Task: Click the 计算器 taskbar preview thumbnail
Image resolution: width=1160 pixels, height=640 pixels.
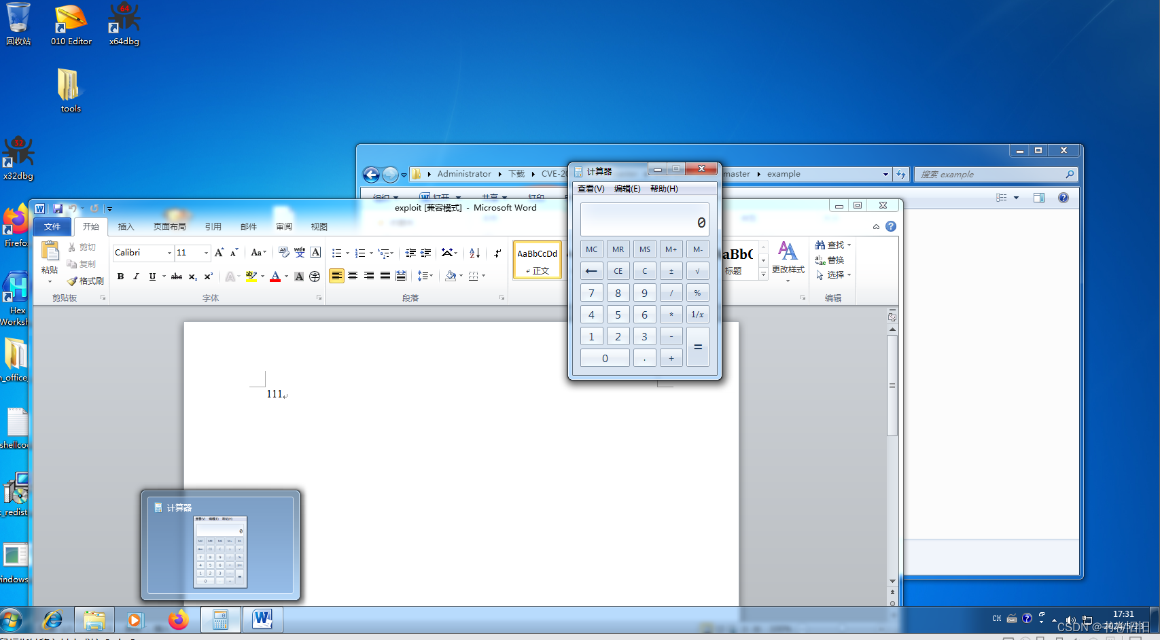Action: (x=220, y=546)
